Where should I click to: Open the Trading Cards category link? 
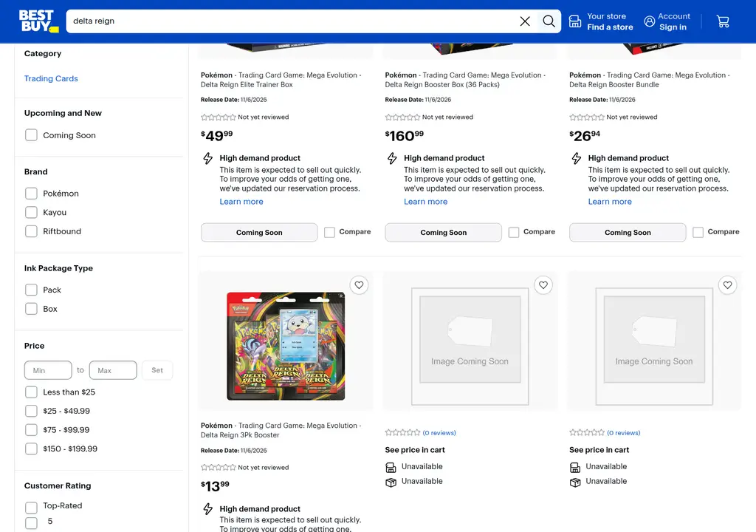point(51,78)
